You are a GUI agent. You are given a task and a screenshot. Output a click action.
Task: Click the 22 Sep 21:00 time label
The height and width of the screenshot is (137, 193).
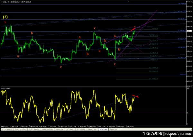[x=91, y=126]
